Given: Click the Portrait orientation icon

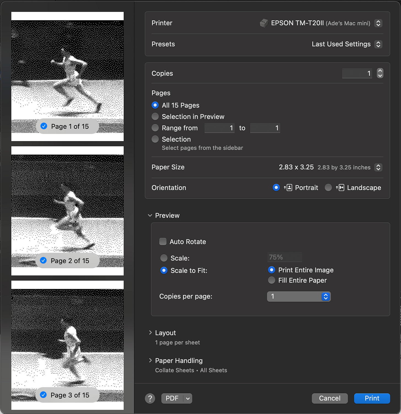Looking at the screenshot, I should tap(288, 188).
